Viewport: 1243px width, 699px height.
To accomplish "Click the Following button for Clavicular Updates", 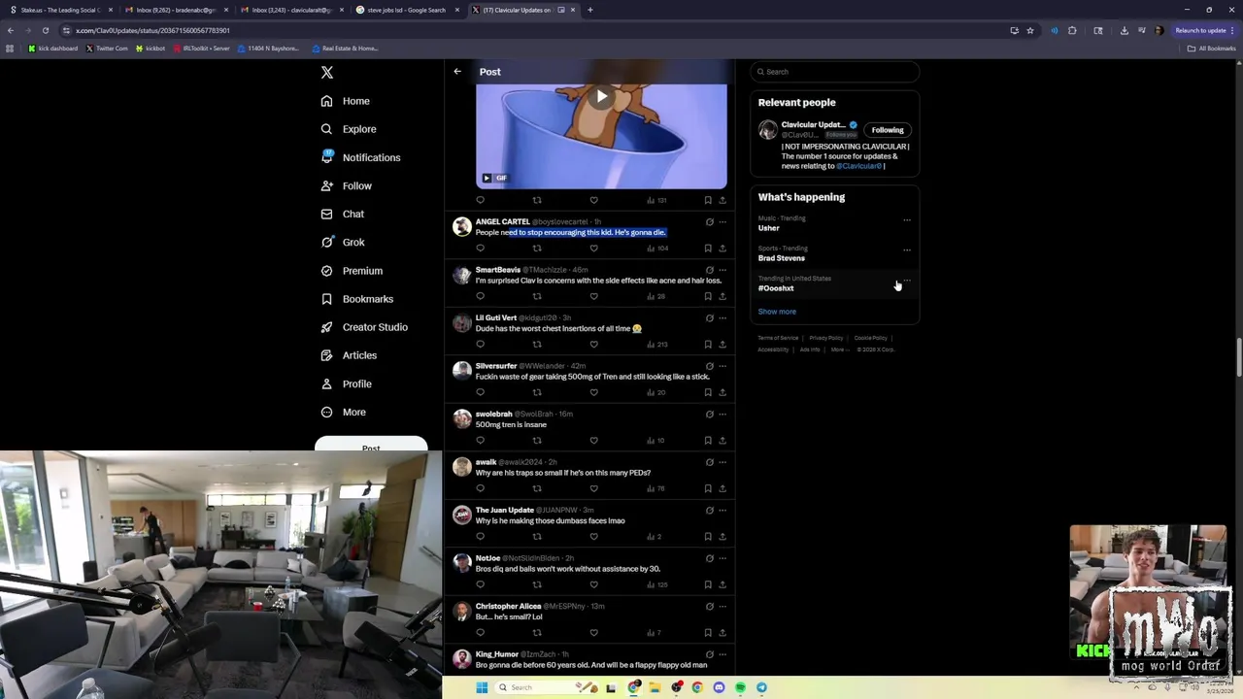I will click(887, 130).
